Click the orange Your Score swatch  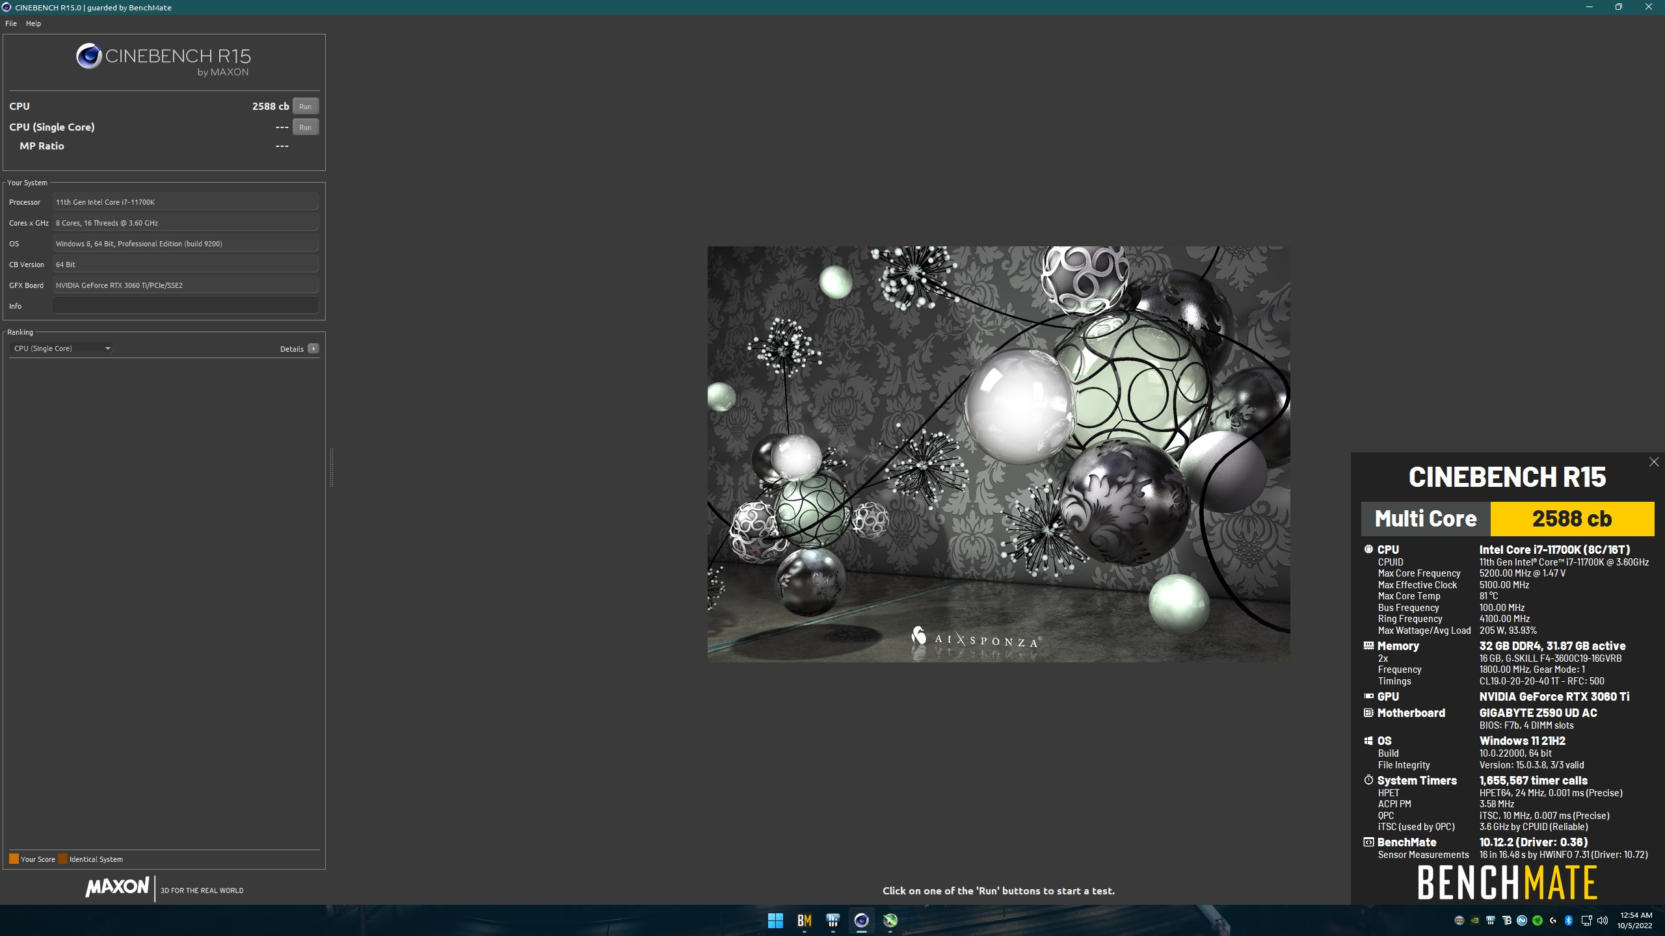coord(14,859)
